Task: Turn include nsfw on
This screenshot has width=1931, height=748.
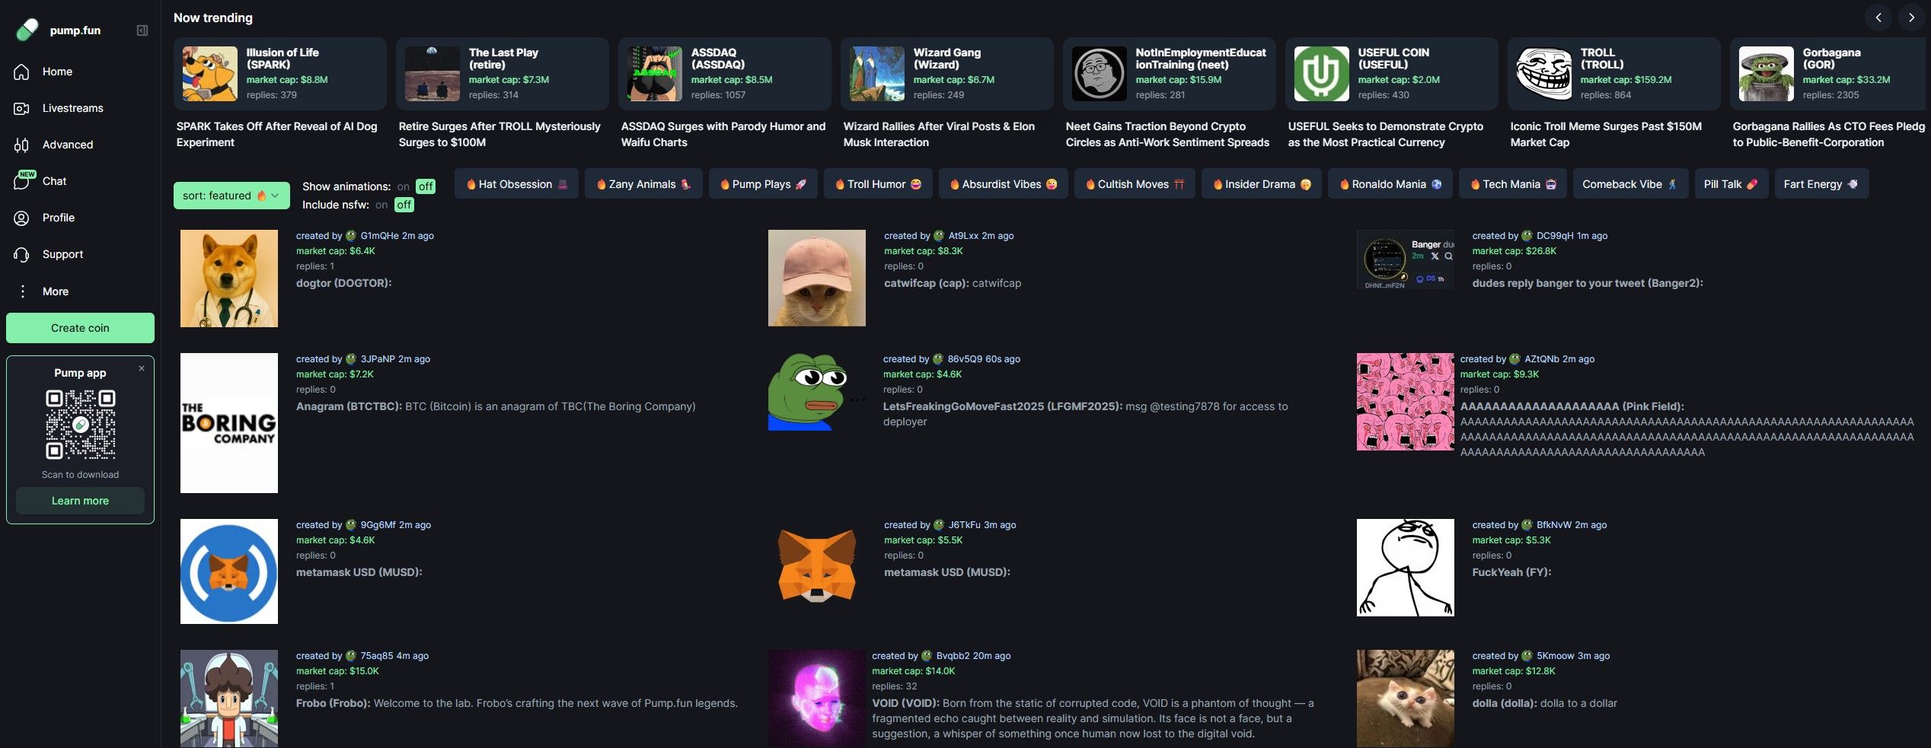Action: [381, 205]
